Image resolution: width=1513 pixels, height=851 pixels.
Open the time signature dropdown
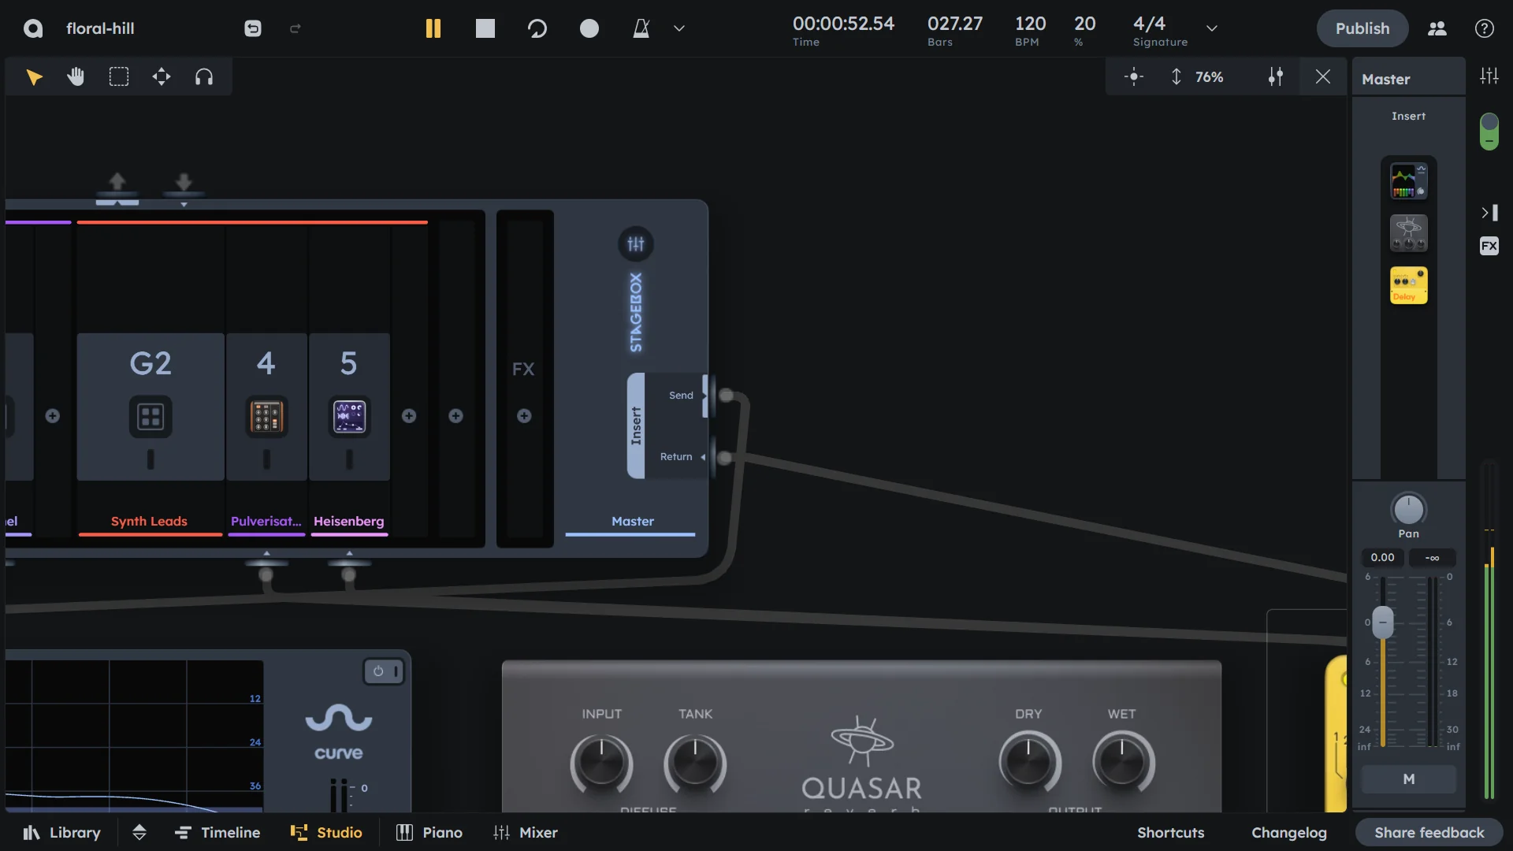point(1212,28)
